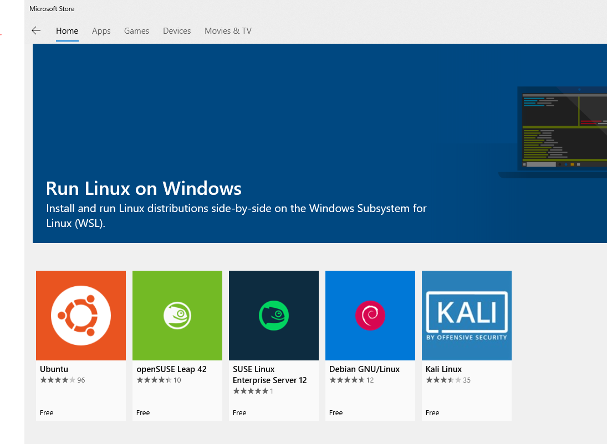Click the Free price under Debian GNU/Linux
The height and width of the screenshot is (444, 607).
click(x=336, y=412)
